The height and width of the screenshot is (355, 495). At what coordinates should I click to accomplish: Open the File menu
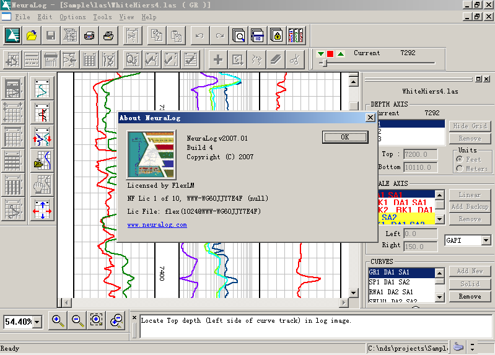point(23,17)
